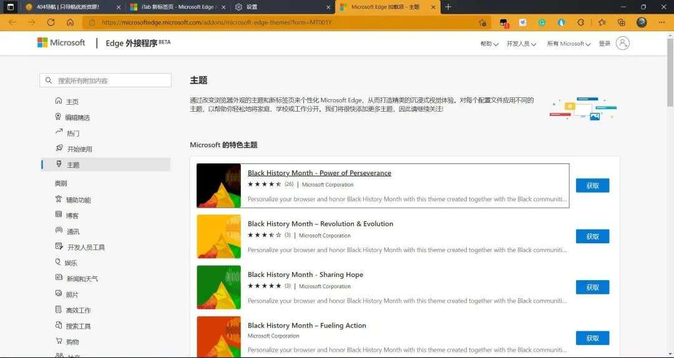Screen dimensions: 674x358
Task: Click the black Power of Perseverance thumbnail
Action: click(x=219, y=186)
